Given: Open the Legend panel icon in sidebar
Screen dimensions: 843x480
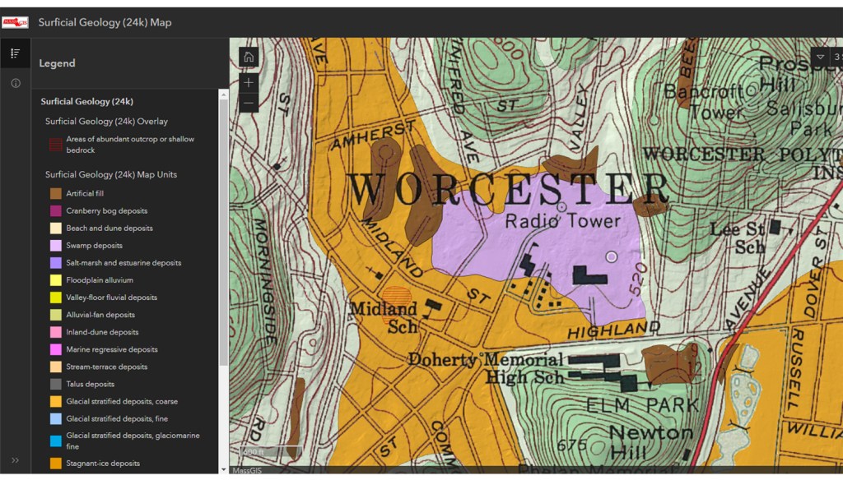Looking at the screenshot, I should [x=15, y=53].
